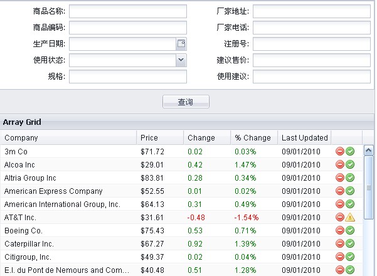Click yellow warning icon in AT&T Inc. row
This screenshot has height=276, width=377.
(x=350, y=217)
